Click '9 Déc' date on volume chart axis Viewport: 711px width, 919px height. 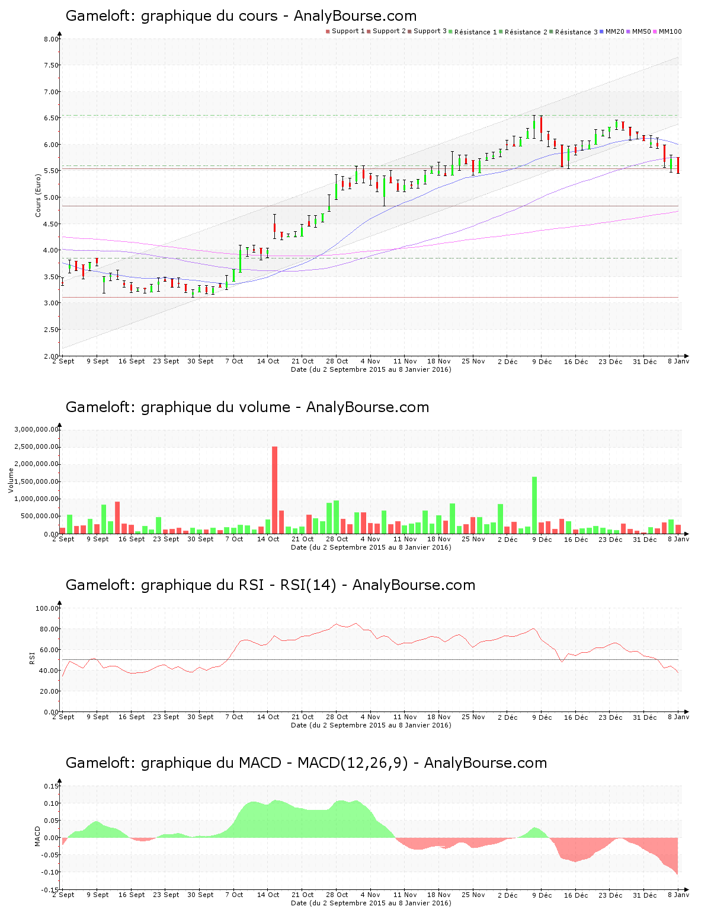542,539
